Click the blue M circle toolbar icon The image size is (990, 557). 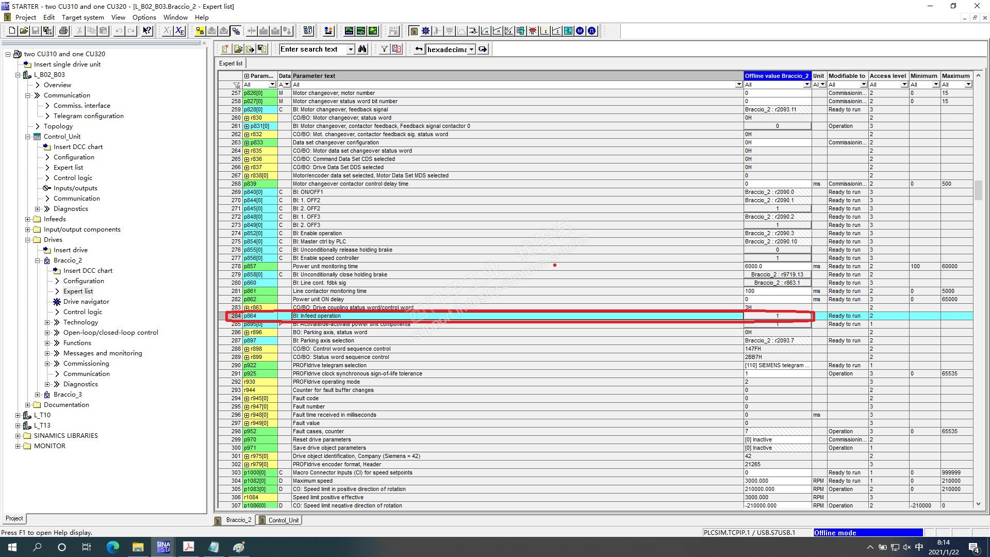[x=580, y=31]
